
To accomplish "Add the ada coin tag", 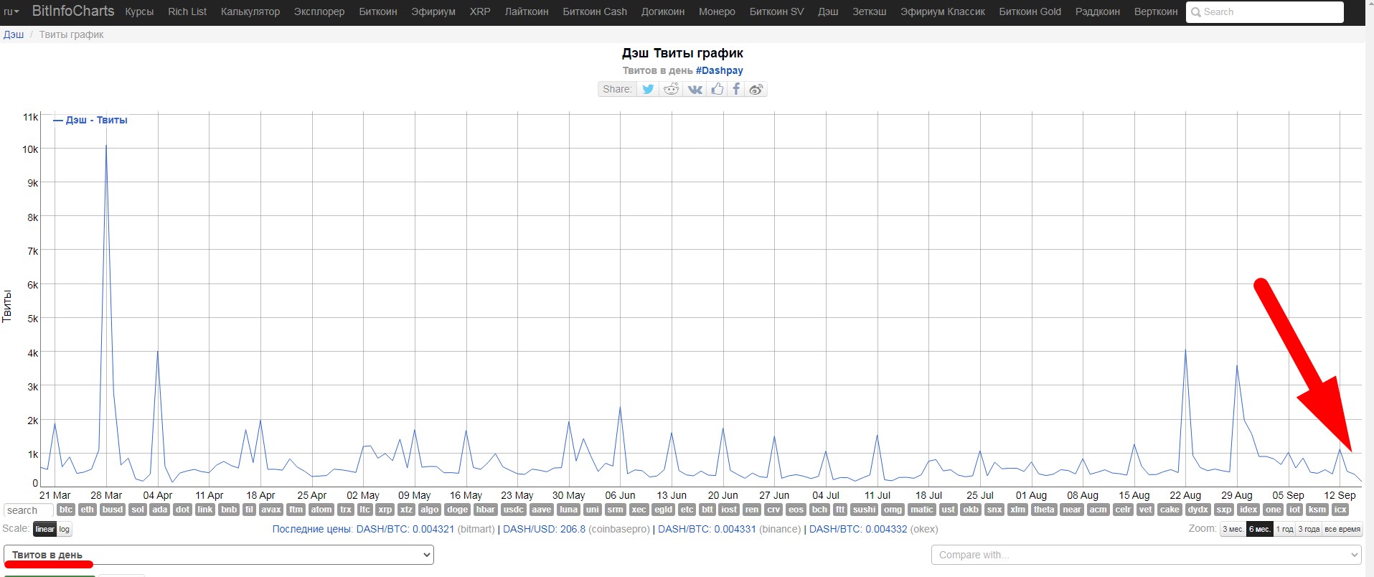I will click(160, 510).
